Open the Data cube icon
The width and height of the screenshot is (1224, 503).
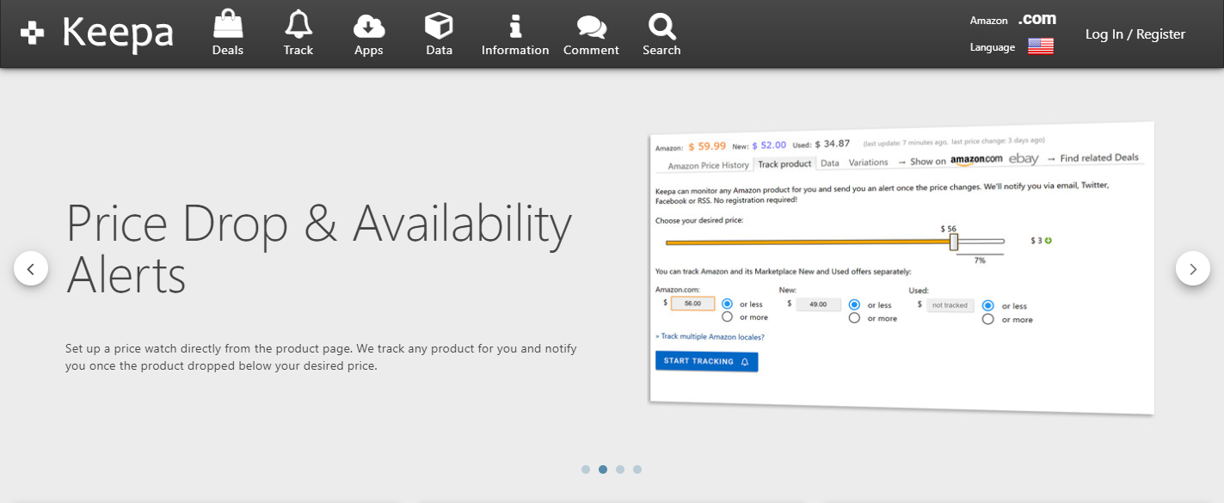[439, 26]
